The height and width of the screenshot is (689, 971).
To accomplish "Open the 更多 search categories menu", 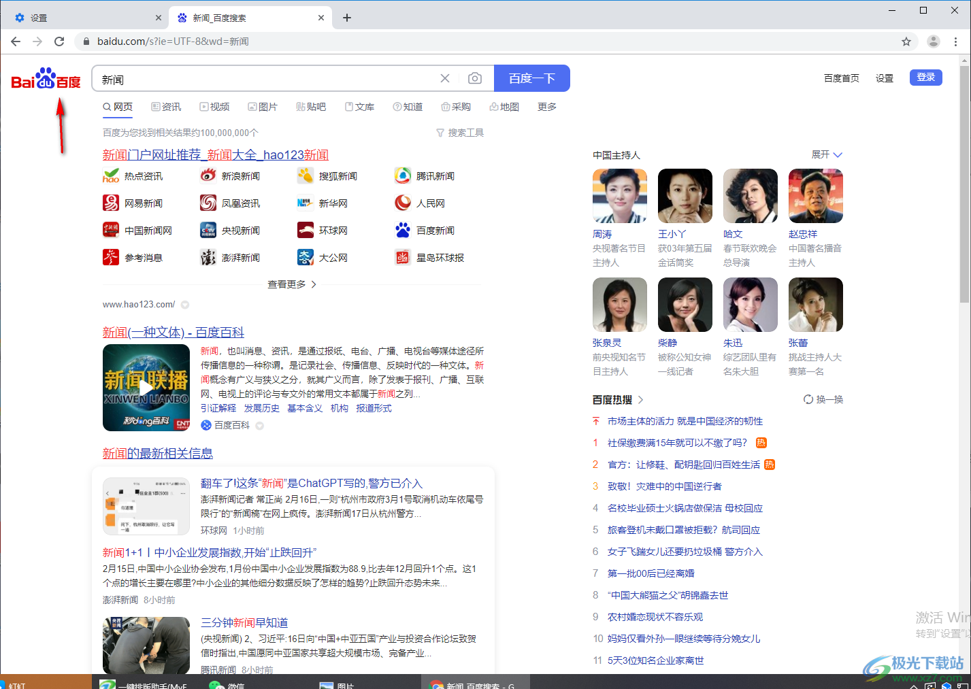I will [547, 107].
